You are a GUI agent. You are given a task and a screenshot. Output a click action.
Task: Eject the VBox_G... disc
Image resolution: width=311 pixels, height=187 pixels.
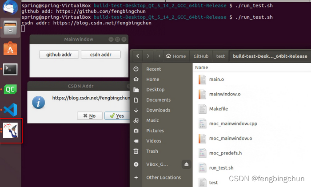click(186, 164)
